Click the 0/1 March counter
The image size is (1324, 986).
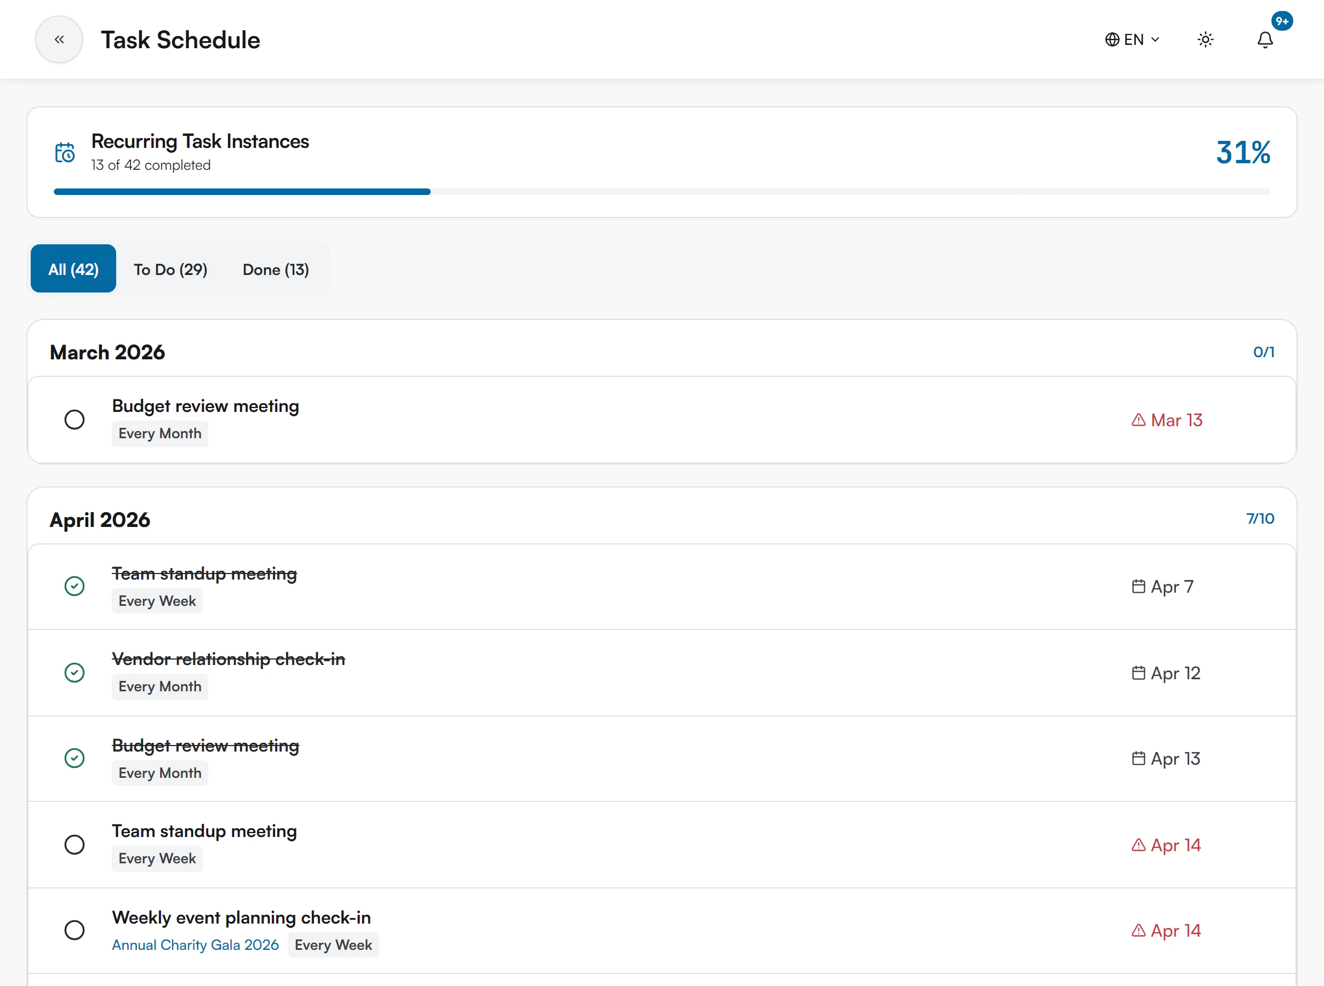(1263, 352)
